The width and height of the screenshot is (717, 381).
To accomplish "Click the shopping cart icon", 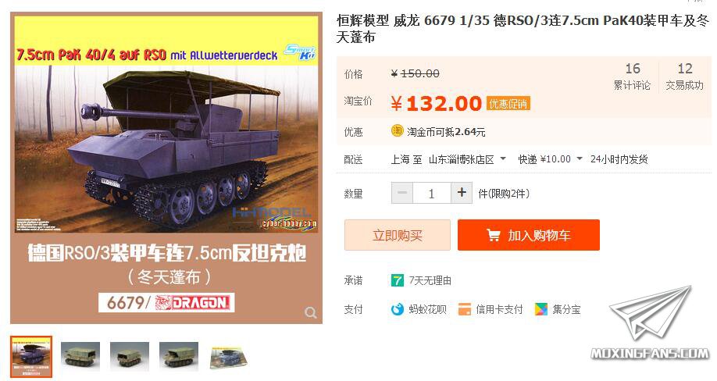I will pos(493,235).
